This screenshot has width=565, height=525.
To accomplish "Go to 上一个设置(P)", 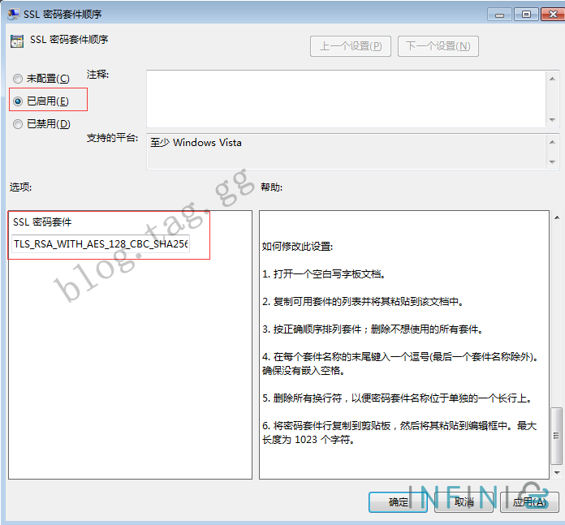I will pos(351,46).
